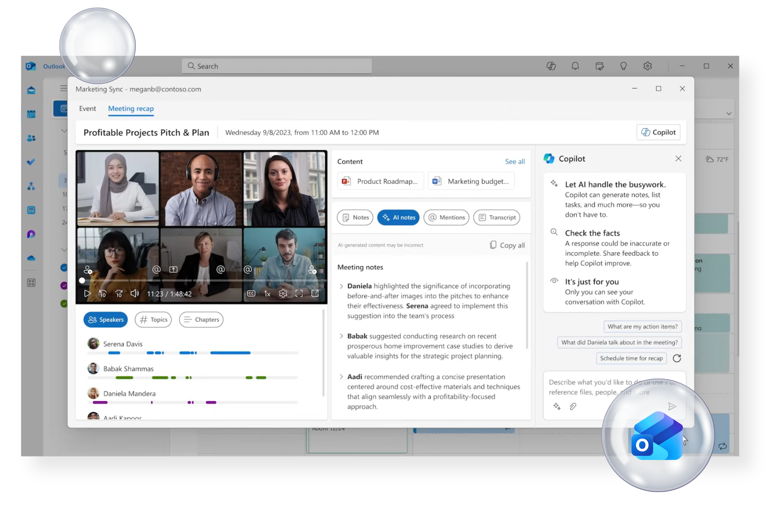This screenshot has height=506, width=774.
Task: Open the notifications bell in Outlook
Action: pos(575,66)
